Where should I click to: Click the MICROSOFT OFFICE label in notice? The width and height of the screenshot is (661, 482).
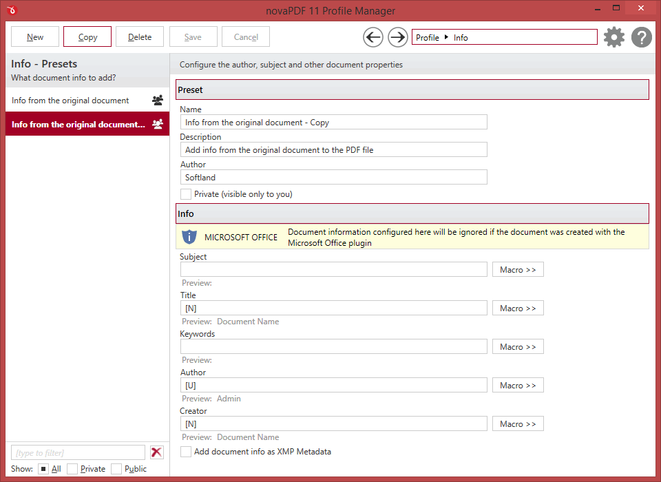coord(241,238)
